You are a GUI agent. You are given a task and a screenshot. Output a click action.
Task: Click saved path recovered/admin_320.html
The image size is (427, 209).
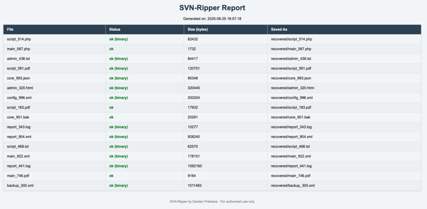point(292,88)
